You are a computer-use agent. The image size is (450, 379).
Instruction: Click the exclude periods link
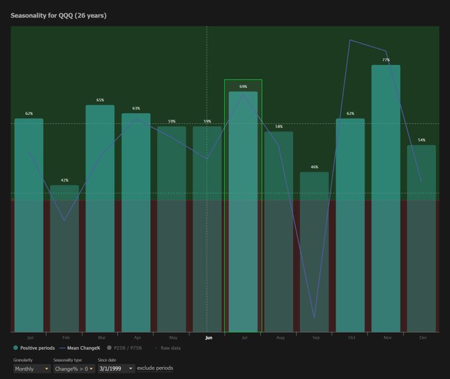point(155,368)
